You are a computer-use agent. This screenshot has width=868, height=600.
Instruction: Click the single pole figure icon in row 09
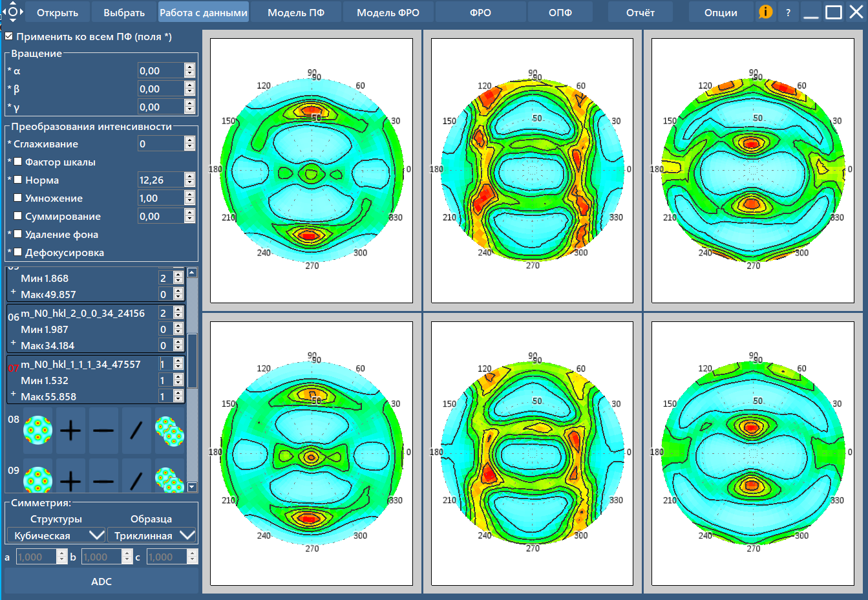[x=37, y=480]
